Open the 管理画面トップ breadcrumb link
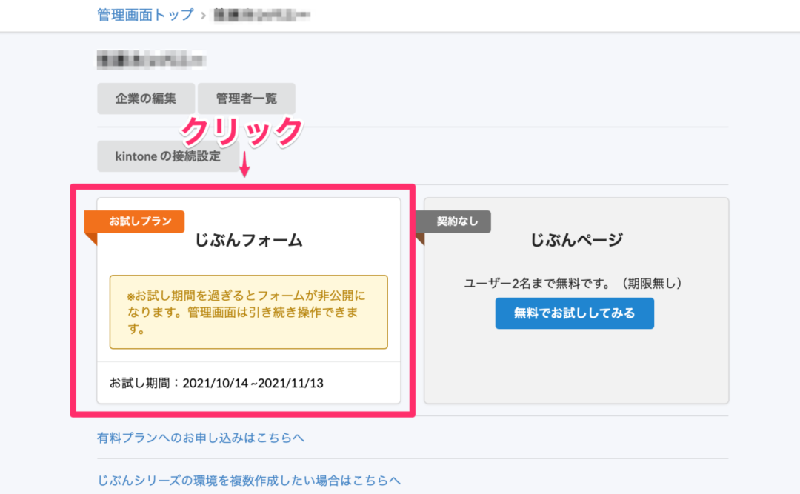Image resolution: width=800 pixels, height=494 pixels. point(145,15)
